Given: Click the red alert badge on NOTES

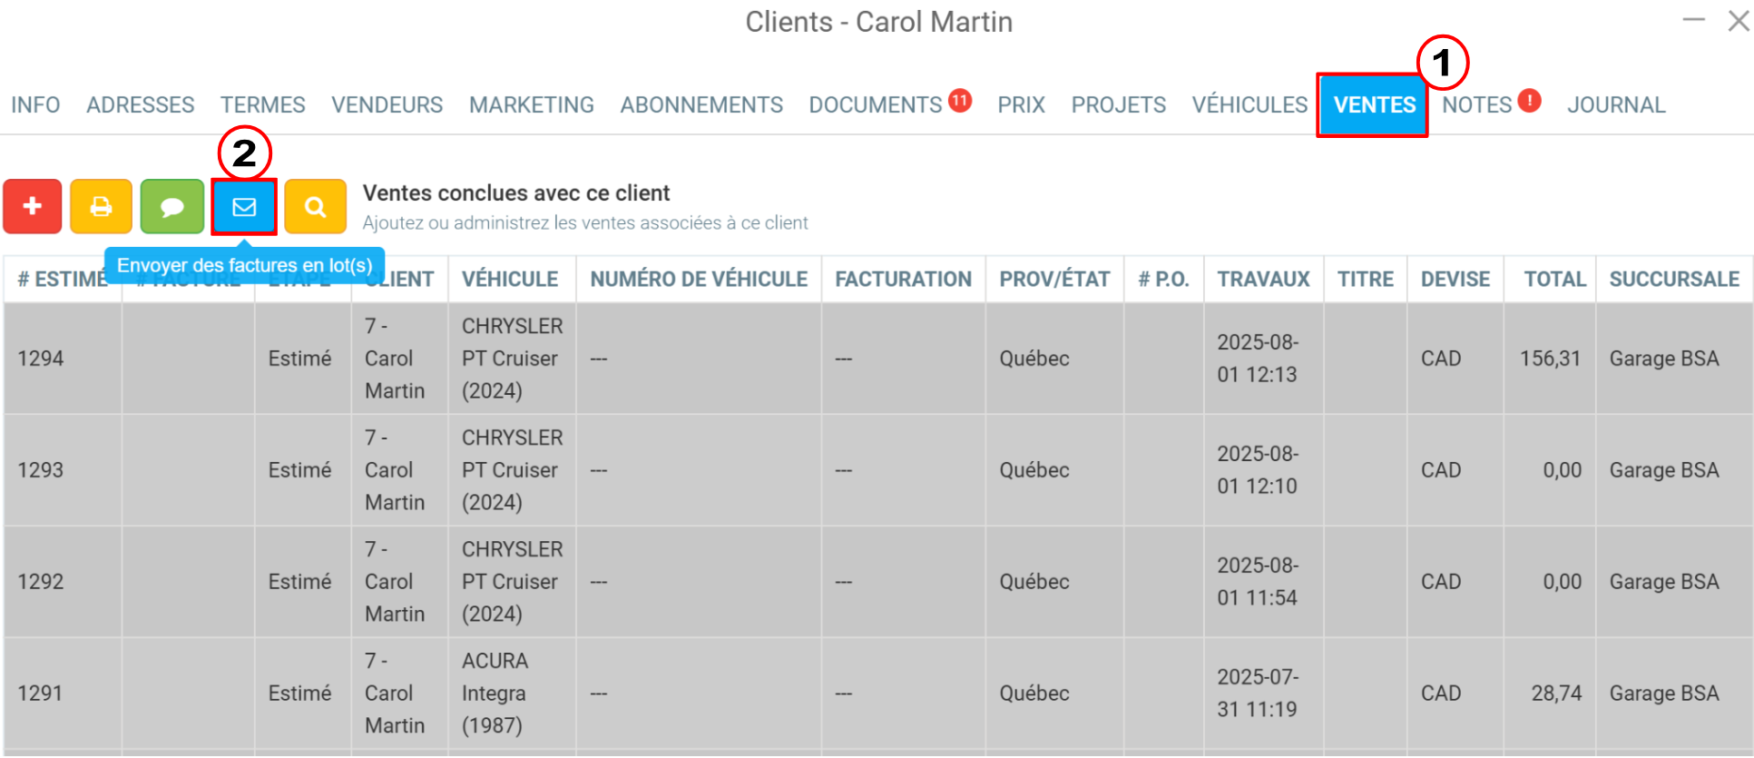Looking at the screenshot, I should click(1529, 101).
